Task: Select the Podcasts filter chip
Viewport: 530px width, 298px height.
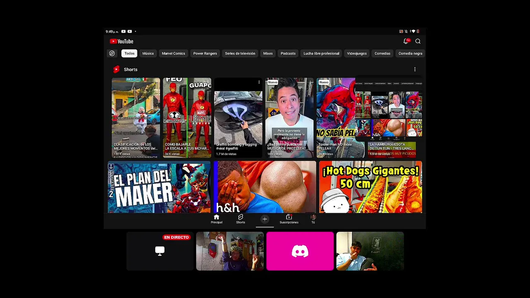Action: [x=288, y=53]
